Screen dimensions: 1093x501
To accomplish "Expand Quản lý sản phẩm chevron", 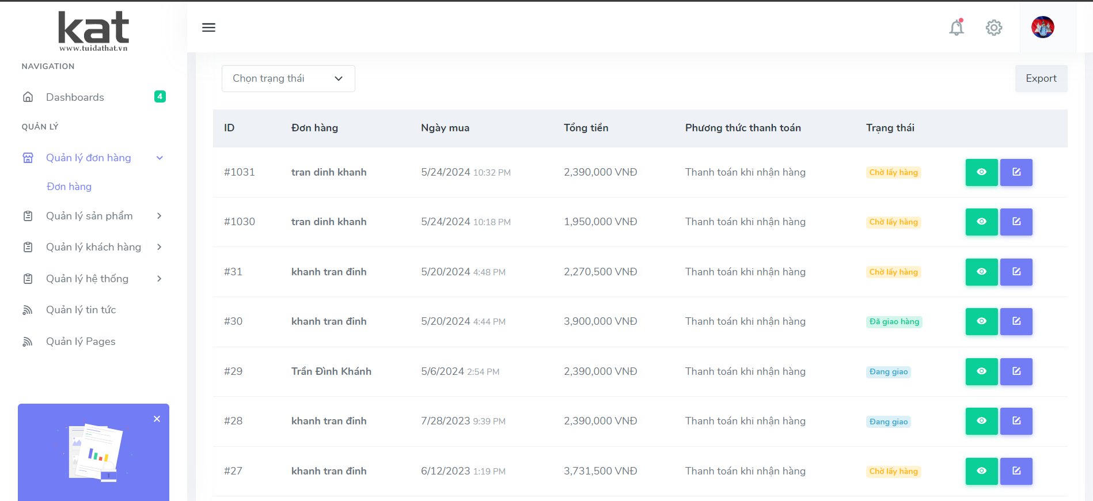I will point(160,216).
